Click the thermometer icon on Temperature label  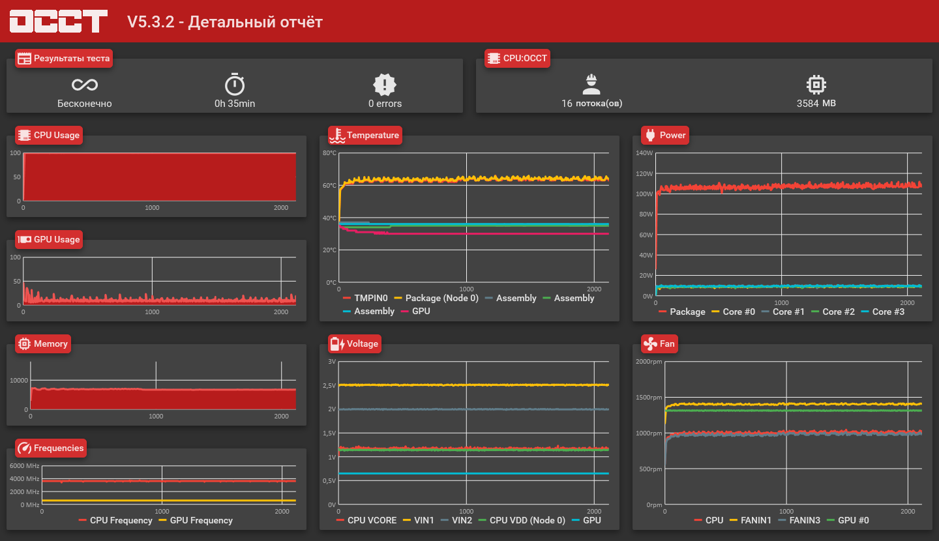click(x=337, y=135)
